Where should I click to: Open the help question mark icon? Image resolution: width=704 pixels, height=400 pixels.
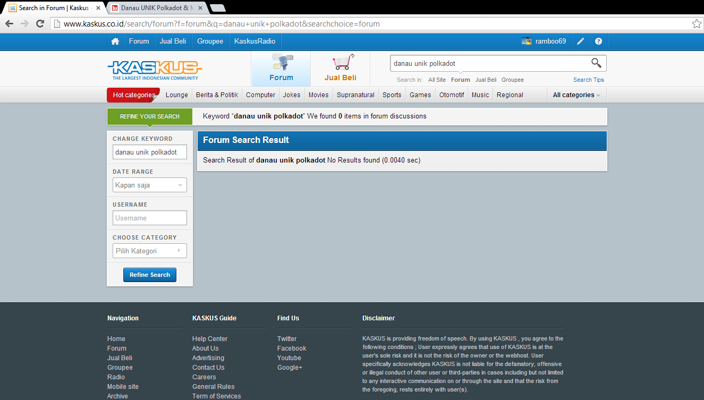pos(599,41)
